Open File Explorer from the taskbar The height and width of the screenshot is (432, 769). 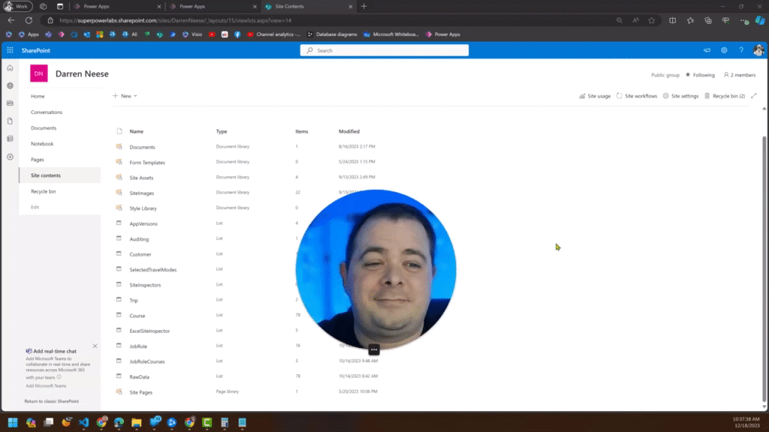137,422
